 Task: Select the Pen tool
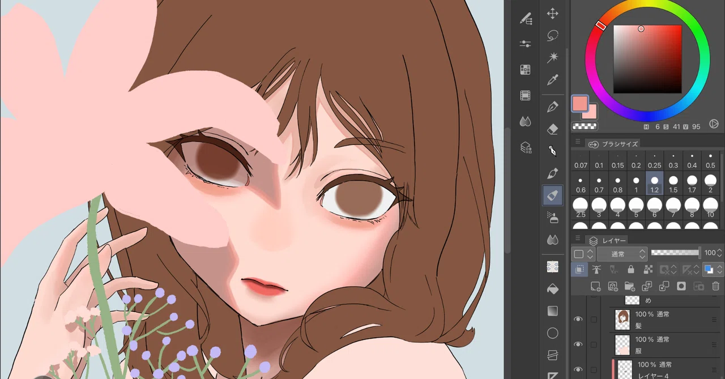(553, 107)
